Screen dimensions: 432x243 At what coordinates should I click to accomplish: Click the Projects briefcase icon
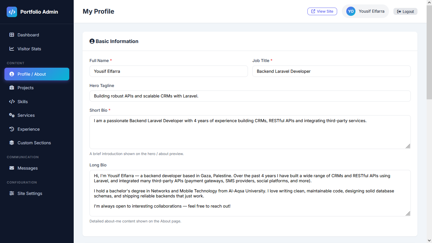pyautogui.click(x=12, y=88)
